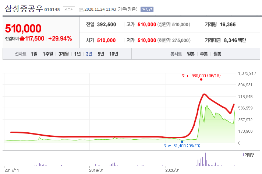This screenshot has height=174, width=262.
Task: Click the 시가 value 510,000
Action: pos(106,40)
